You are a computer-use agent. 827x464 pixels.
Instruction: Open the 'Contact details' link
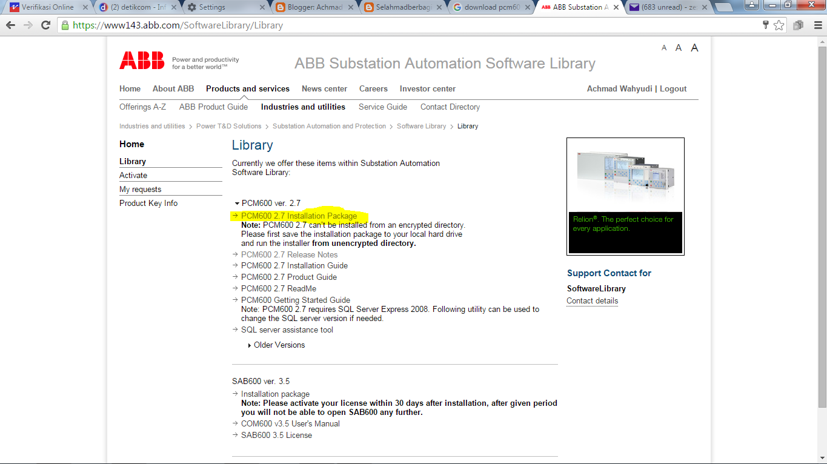tap(591, 300)
